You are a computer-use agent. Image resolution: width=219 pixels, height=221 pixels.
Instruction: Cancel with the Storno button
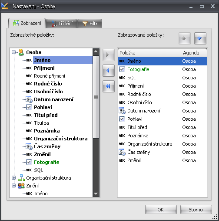[196, 210]
